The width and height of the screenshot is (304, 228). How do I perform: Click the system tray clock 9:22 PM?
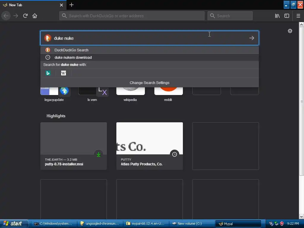[293, 224]
